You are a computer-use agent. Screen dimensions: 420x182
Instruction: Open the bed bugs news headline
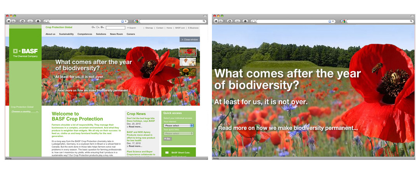pyautogui.click(x=141, y=119)
